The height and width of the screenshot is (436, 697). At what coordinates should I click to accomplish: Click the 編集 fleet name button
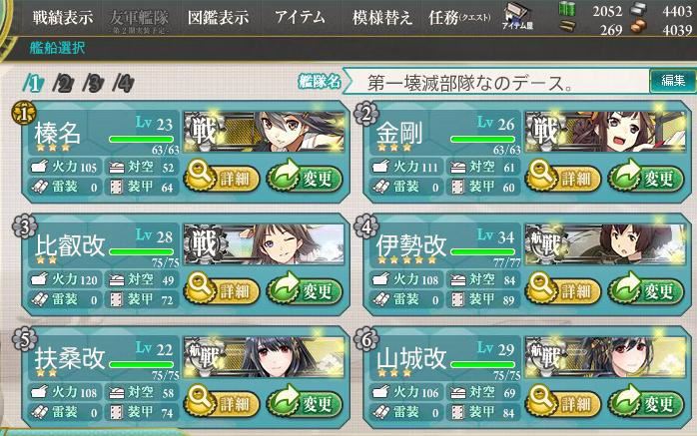[672, 81]
